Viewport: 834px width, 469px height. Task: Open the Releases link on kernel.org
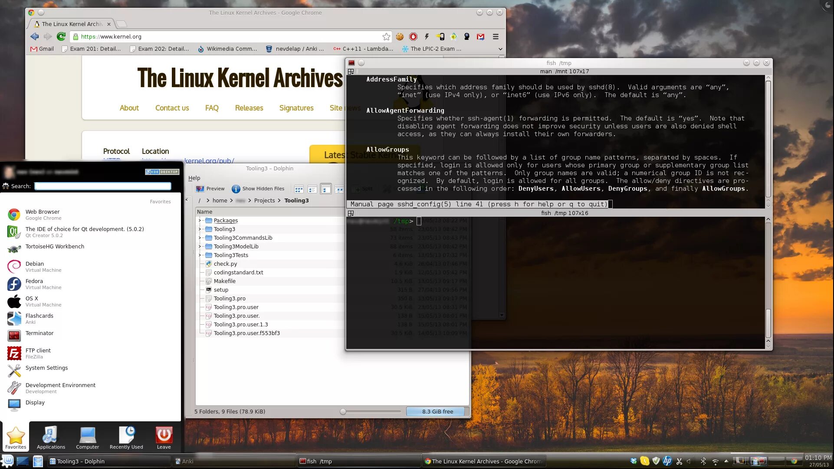tap(249, 108)
